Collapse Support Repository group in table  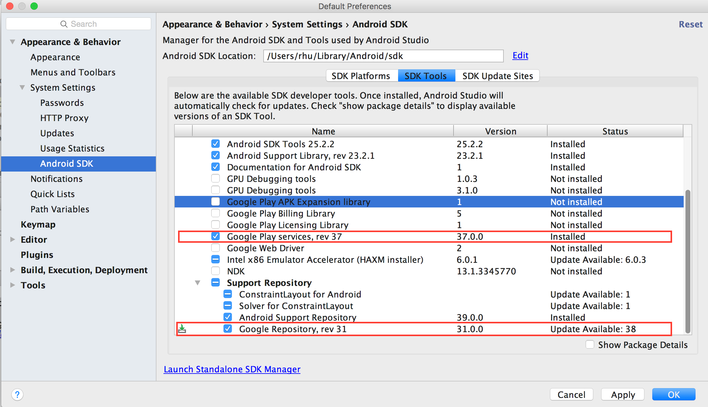(x=198, y=283)
